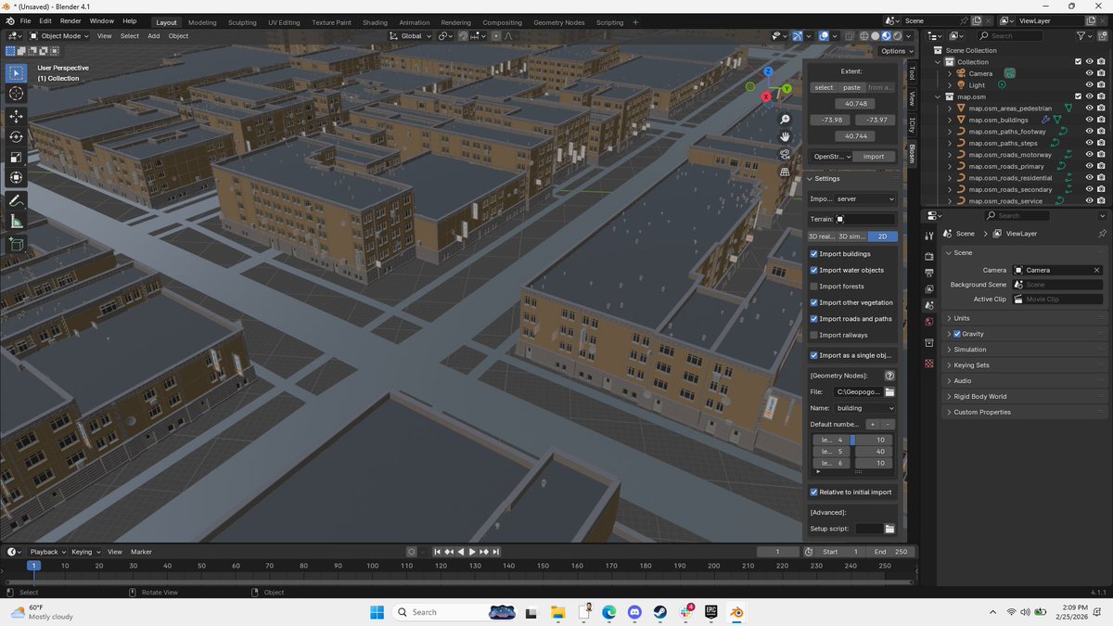Activate the 3D Cursor tool
Viewport: 1113px width, 626px height.
point(17,94)
